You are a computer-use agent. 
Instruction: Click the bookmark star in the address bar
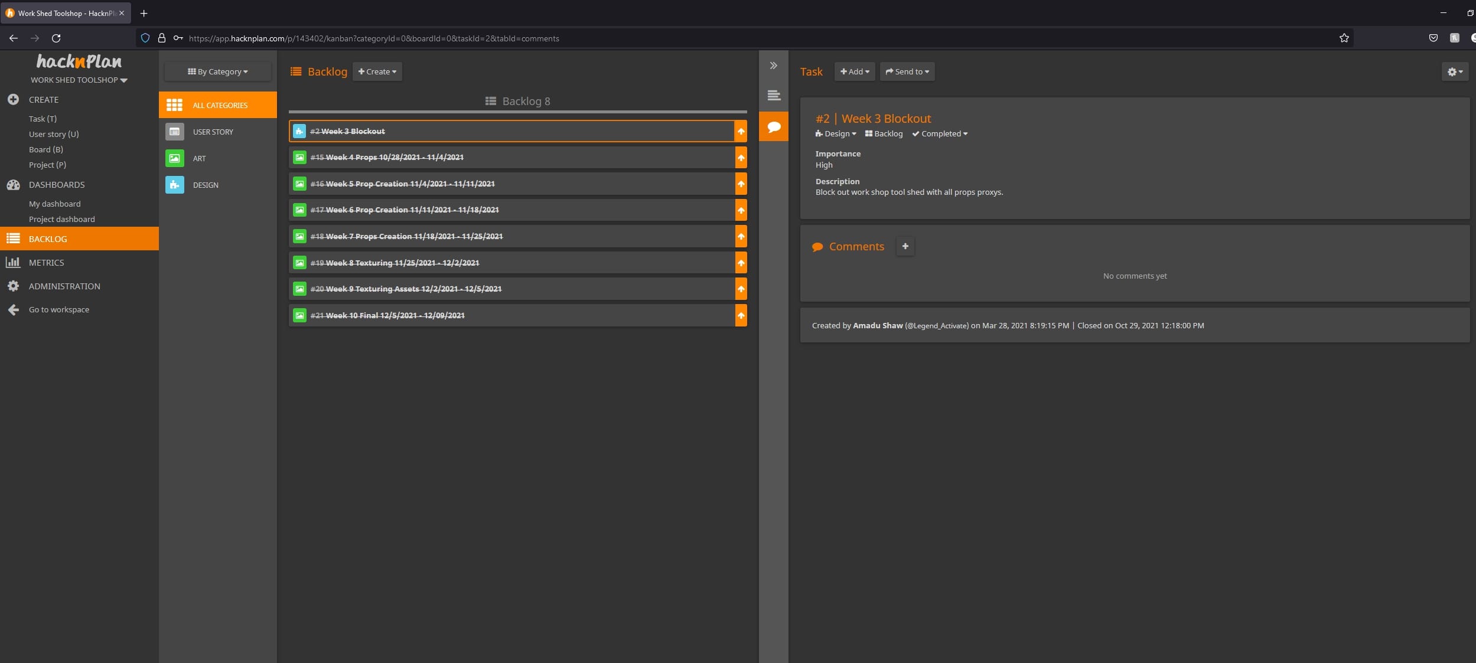click(1344, 38)
